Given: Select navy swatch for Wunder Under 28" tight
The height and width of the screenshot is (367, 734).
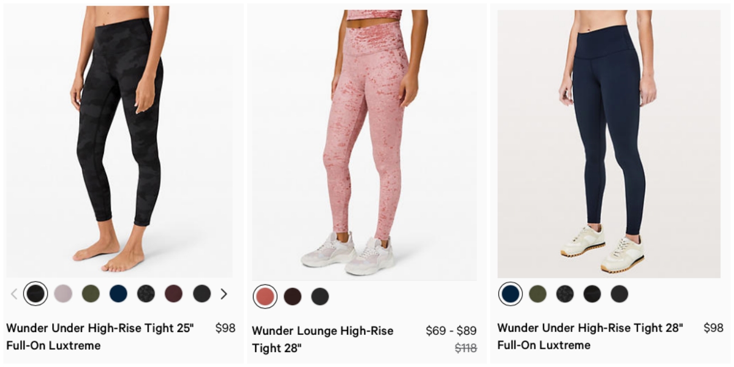Looking at the screenshot, I should pos(510,294).
